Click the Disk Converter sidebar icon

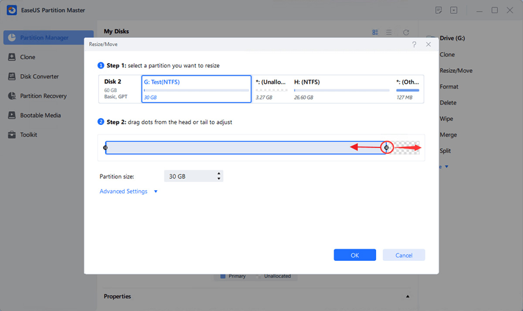tap(12, 77)
